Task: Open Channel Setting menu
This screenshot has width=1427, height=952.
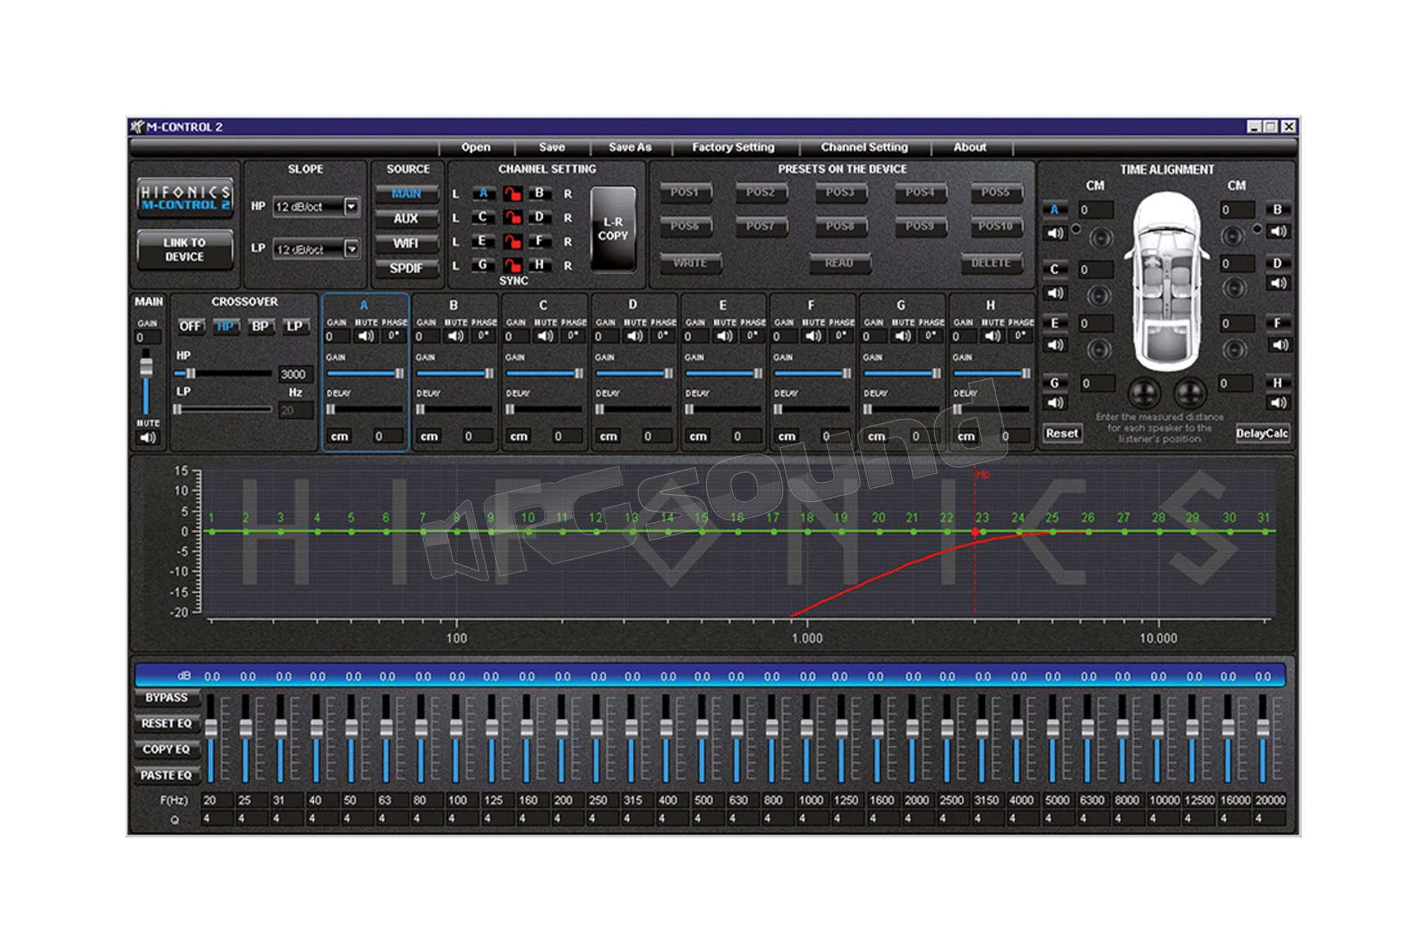Action: [x=864, y=147]
